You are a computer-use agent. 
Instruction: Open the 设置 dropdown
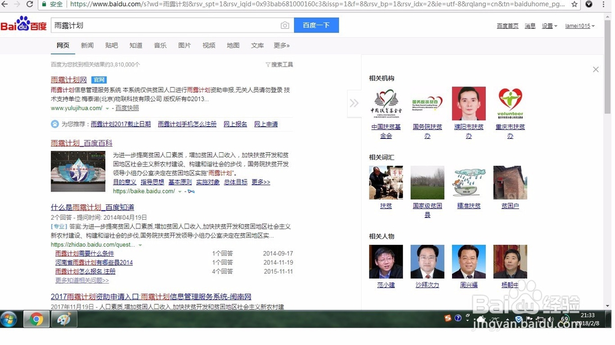pos(549,26)
